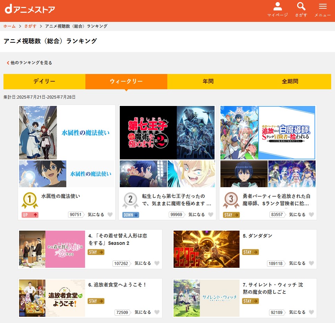Screen dimensions: 335x323
Task: Toggle heart favorite for 白魔導師 rank 3
Action: [311, 214]
